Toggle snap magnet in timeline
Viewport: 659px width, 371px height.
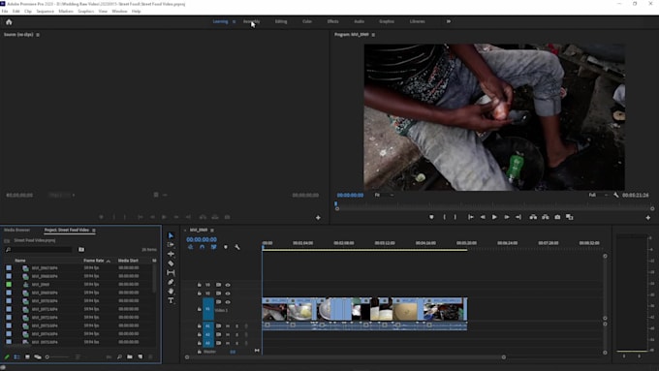203,247
